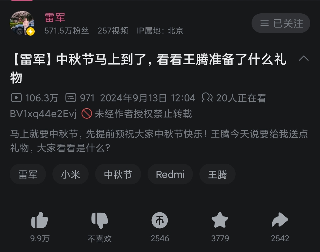Toggle the 已关注 follow button
The image size is (320, 252).
click(x=281, y=23)
